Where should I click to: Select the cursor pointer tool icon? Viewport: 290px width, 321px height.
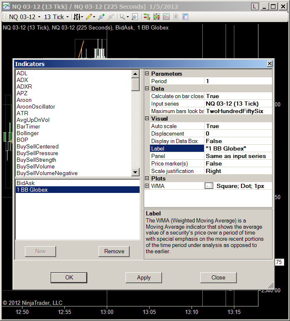coord(122,17)
